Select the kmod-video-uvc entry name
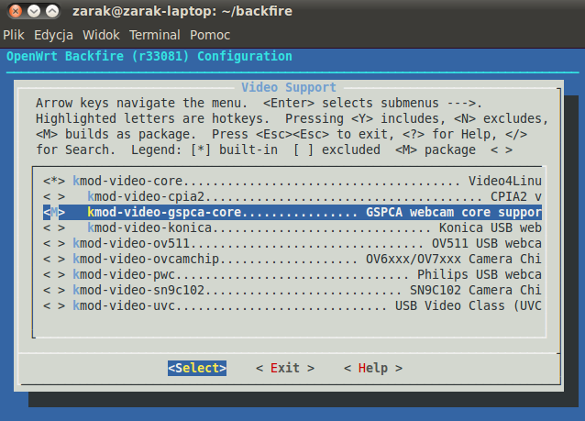 click(x=124, y=306)
